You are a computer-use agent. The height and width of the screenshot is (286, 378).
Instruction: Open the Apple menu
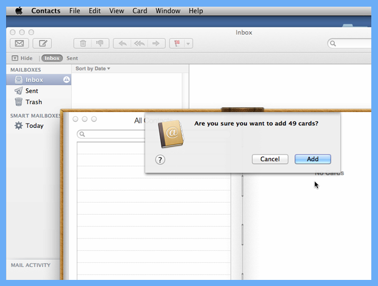click(19, 11)
